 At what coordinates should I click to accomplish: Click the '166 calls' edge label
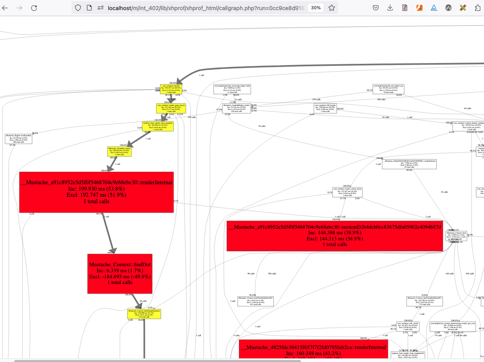(x=449, y=274)
